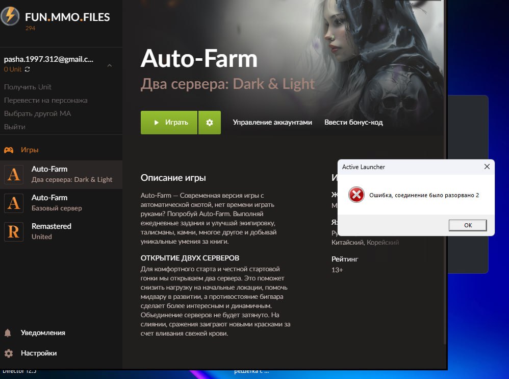Open game settings gear next to Играть

[x=209, y=123]
